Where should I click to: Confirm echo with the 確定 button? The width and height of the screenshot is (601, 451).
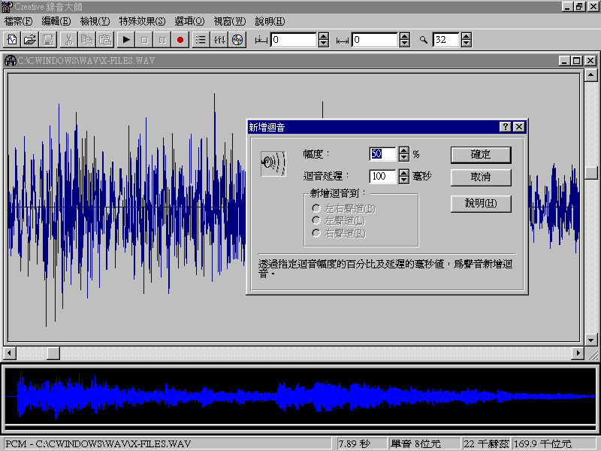[481, 155]
